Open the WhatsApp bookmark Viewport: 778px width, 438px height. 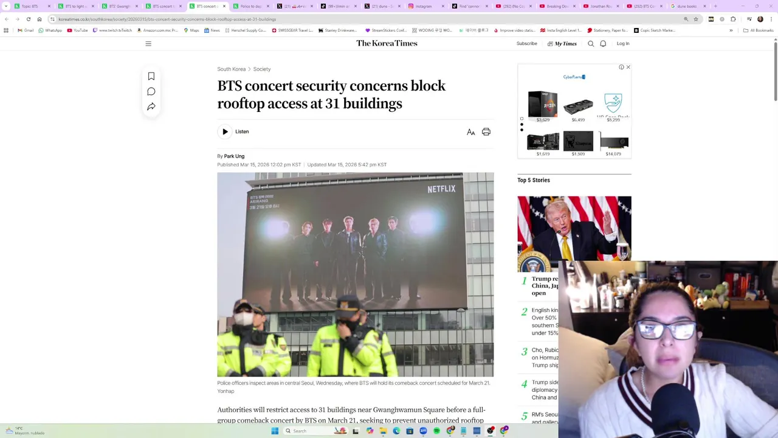pyautogui.click(x=50, y=30)
